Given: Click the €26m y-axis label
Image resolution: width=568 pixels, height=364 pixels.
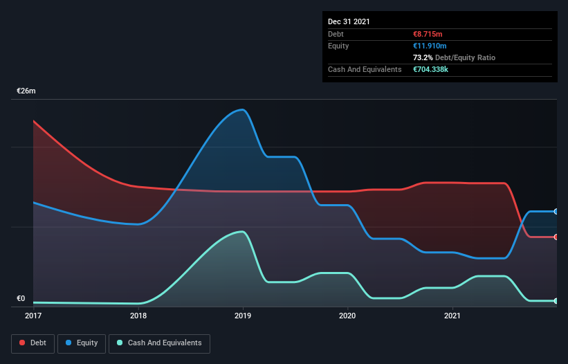Looking at the screenshot, I should 26,91.
